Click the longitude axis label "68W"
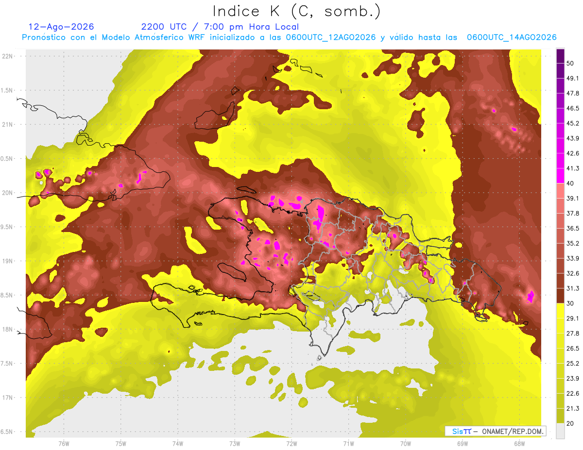The width and height of the screenshot is (583, 450). (519, 444)
